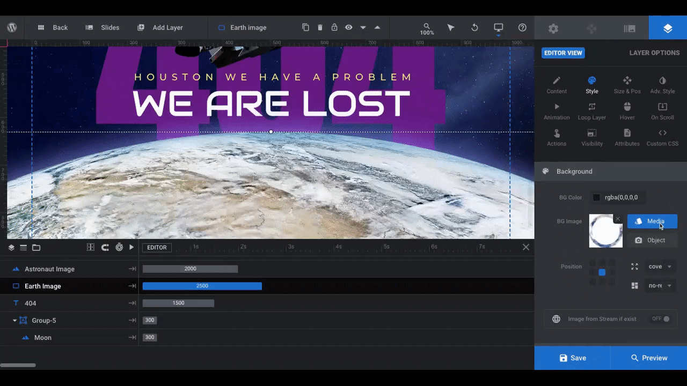Click the BG Image thumbnail

[x=605, y=231]
